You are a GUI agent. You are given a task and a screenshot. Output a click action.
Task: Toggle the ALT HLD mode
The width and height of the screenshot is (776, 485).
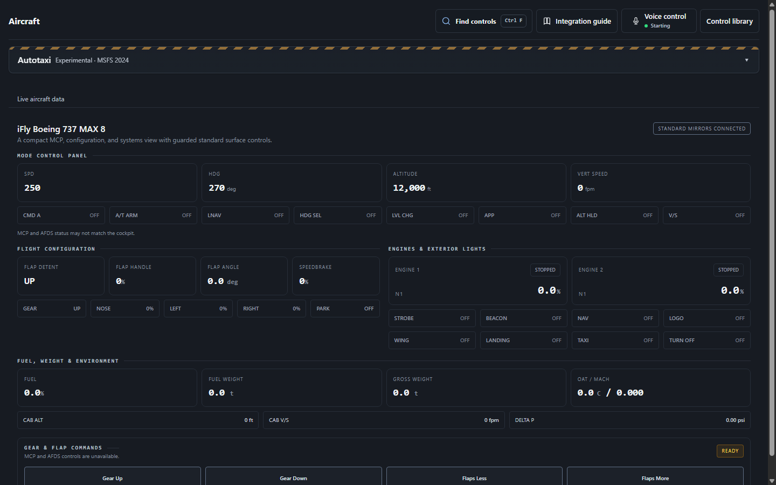click(x=614, y=216)
